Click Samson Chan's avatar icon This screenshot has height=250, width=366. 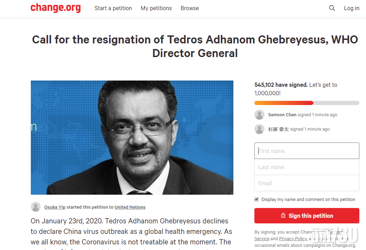coord(259,115)
